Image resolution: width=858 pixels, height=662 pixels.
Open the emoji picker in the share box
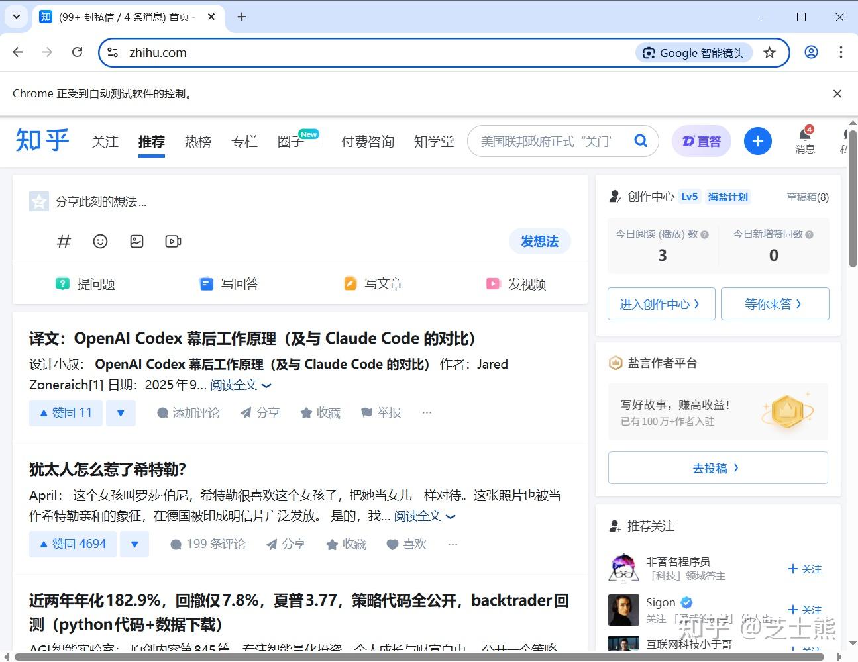pyautogui.click(x=100, y=241)
